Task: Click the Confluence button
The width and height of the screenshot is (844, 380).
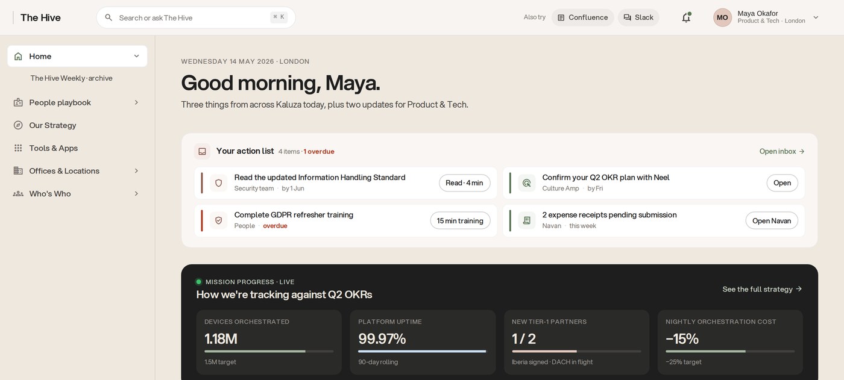Action: point(582,17)
